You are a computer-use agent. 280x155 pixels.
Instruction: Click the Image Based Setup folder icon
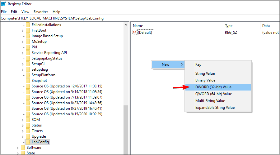point(28,36)
